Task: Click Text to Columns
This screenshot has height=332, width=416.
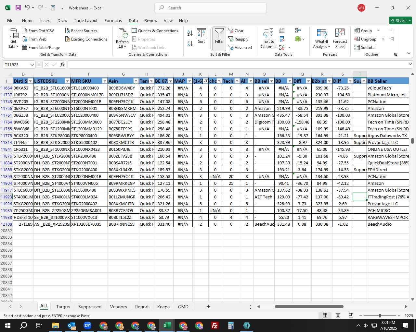Action: [x=268, y=38]
